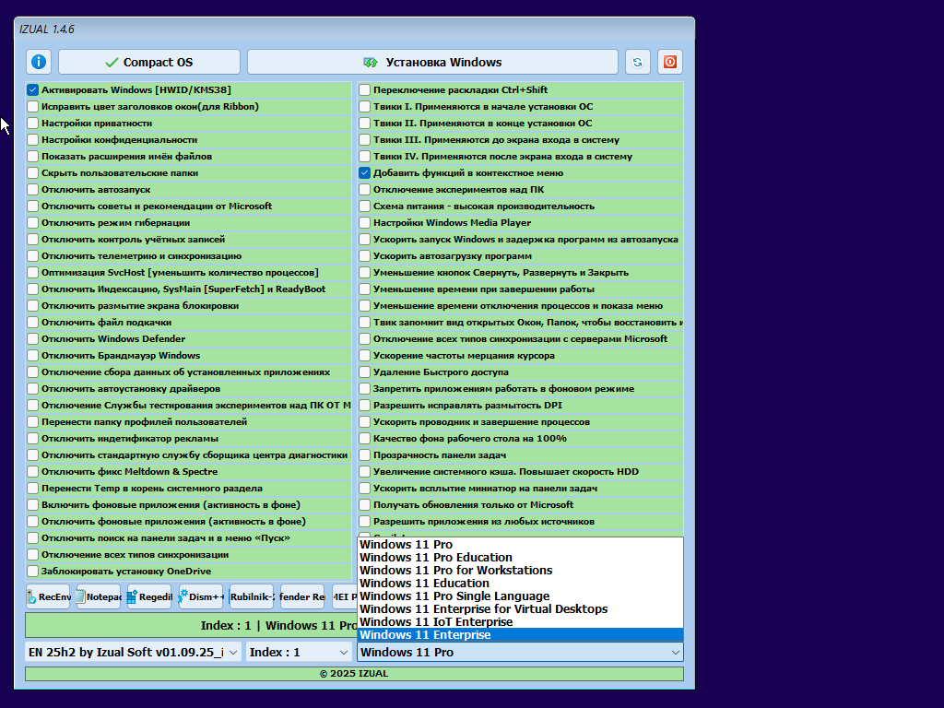Enable Отключить размытие экрана блокировки
Viewport: 944px width, 708px height.
point(32,306)
